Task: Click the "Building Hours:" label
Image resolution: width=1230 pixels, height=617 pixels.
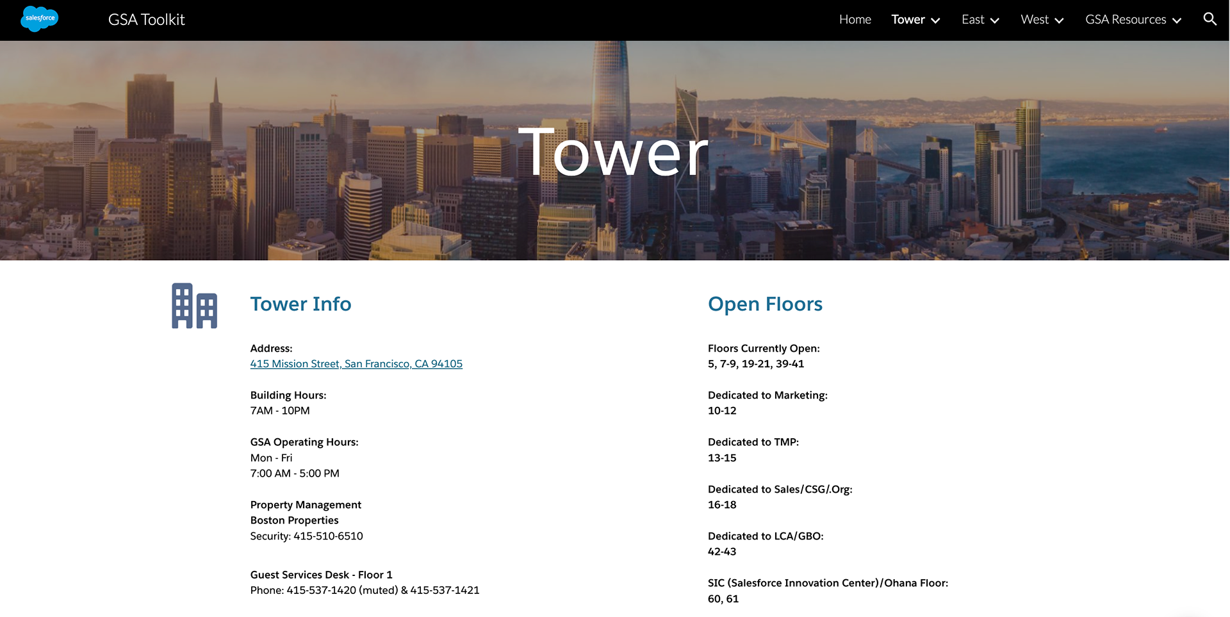Action: (x=288, y=395)
